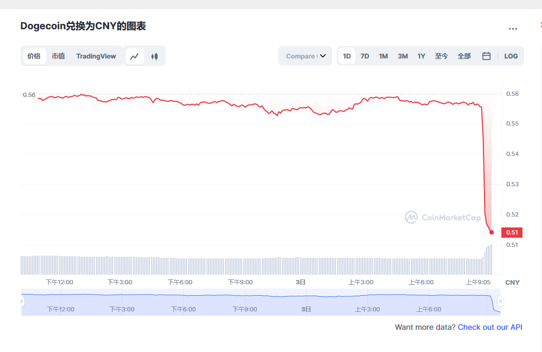Select the 7D time range
The height and width of the screenshot is (352, 542).
(365, 56)
